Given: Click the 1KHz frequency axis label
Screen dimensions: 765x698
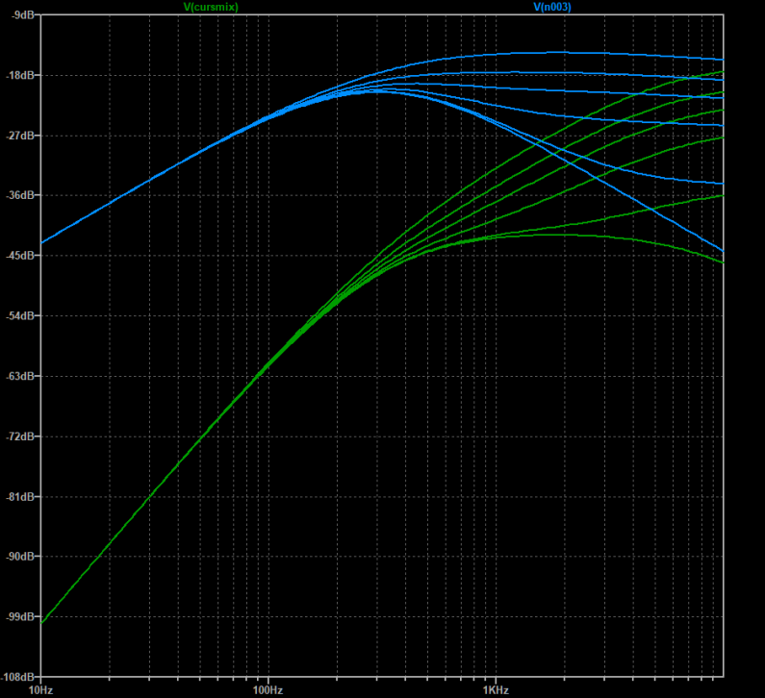Looking at the screenshot, I should click(495, 690).
